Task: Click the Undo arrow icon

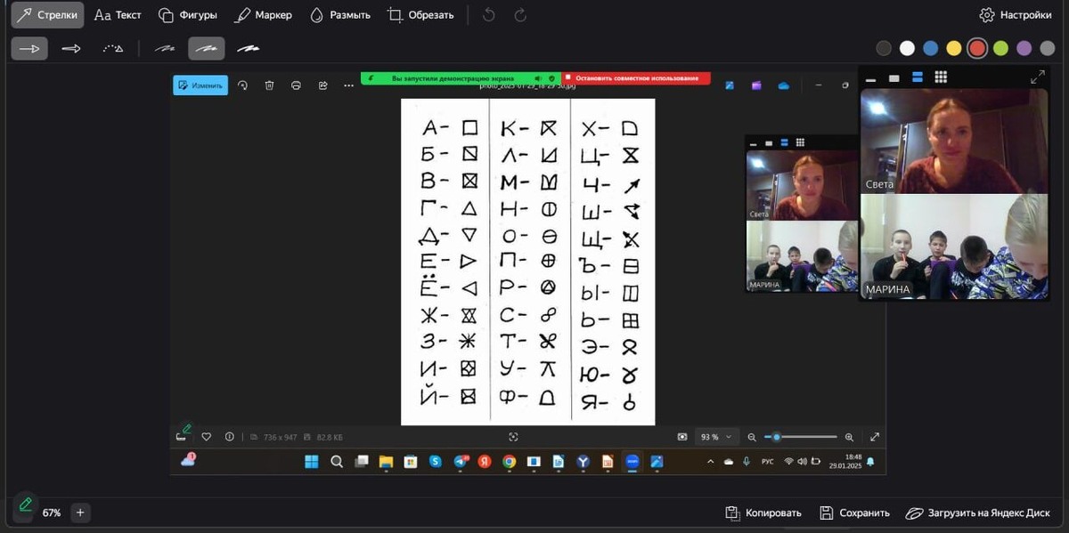Action: 487,14
